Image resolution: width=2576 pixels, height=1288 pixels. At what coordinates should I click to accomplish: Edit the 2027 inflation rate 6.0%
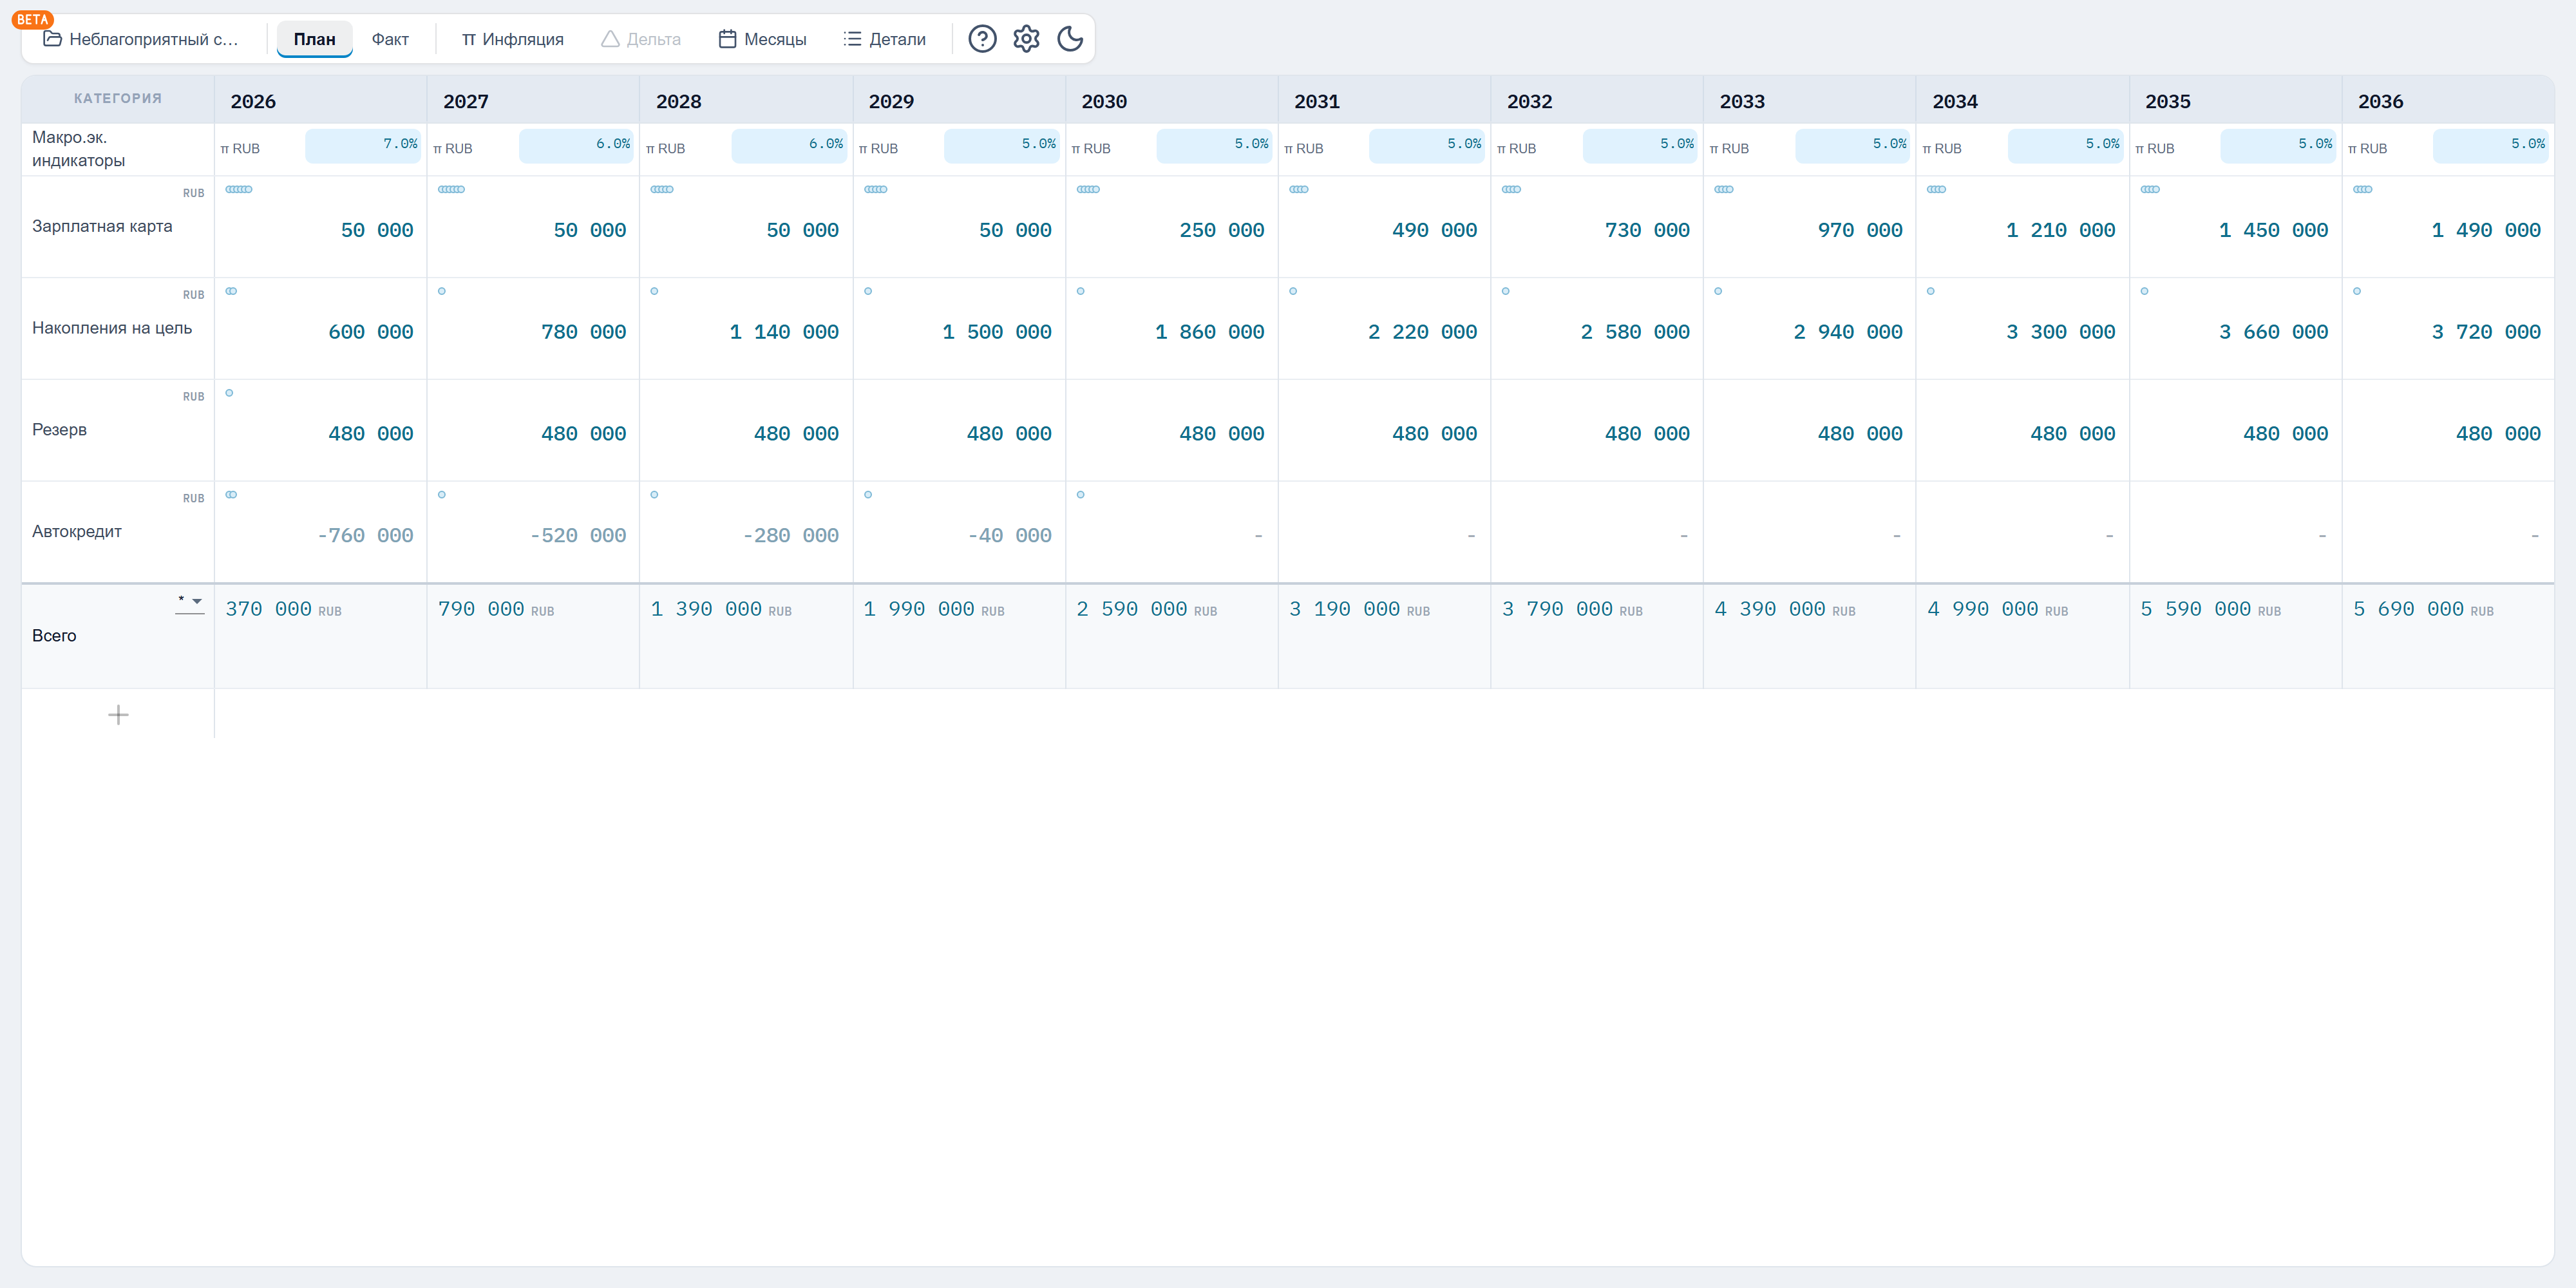[x=576, y=145]
